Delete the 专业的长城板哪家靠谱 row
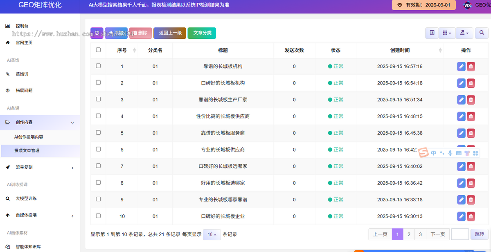Screen dimensions: 491x252 (471, 200)
